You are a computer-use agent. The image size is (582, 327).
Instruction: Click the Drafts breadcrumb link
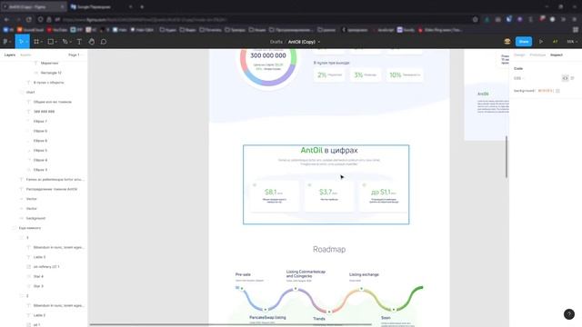coord(276,42)
